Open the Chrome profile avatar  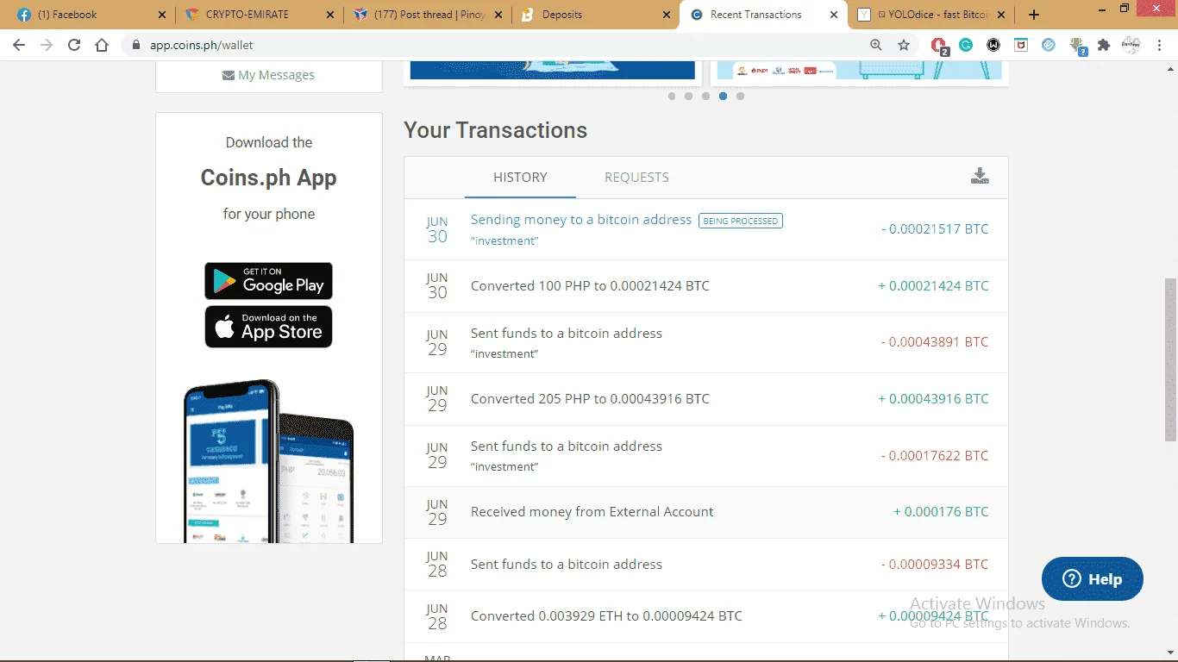coord(1131,46)
